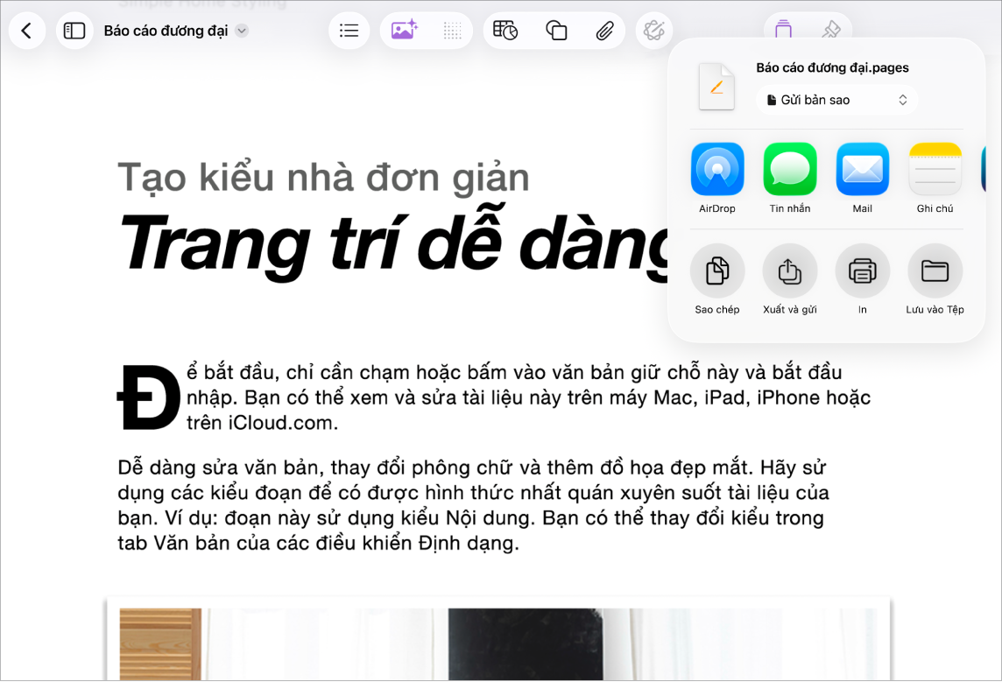Image resolution: width=1002 pixels, height=682 pixels.
Task: Insert a shape from the toolbar
Action: (x=556, y=31)
